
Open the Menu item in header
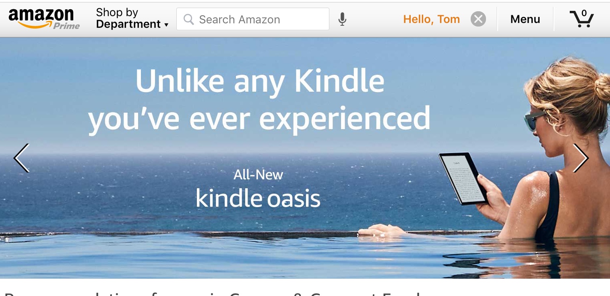(x=525, y=19)
